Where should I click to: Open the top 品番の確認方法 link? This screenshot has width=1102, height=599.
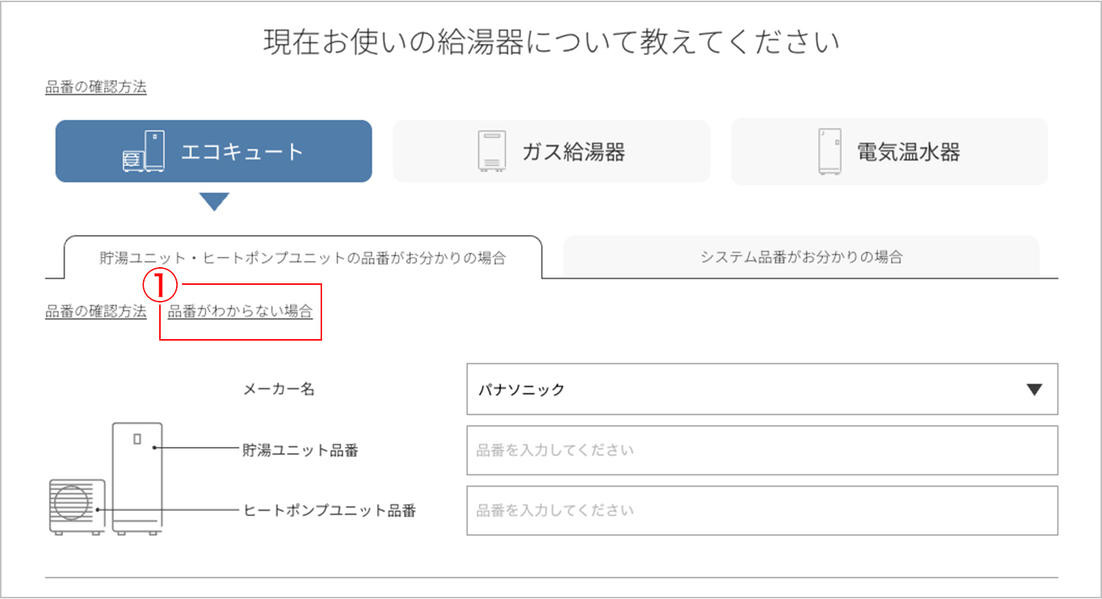[96, 87]
